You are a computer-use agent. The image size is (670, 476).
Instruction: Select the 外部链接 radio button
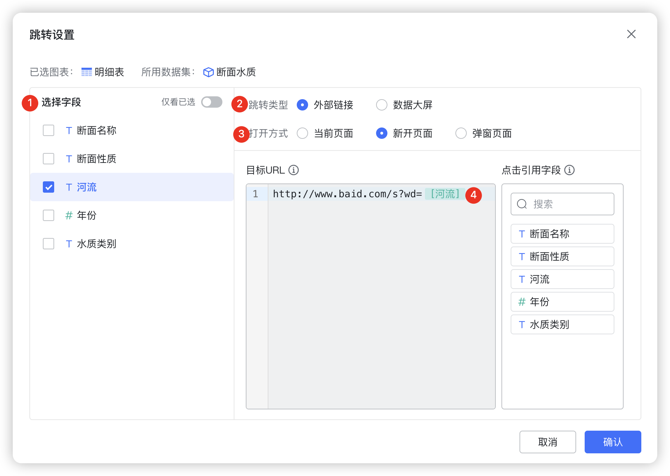pyautogui.click(x=302, y=105)
